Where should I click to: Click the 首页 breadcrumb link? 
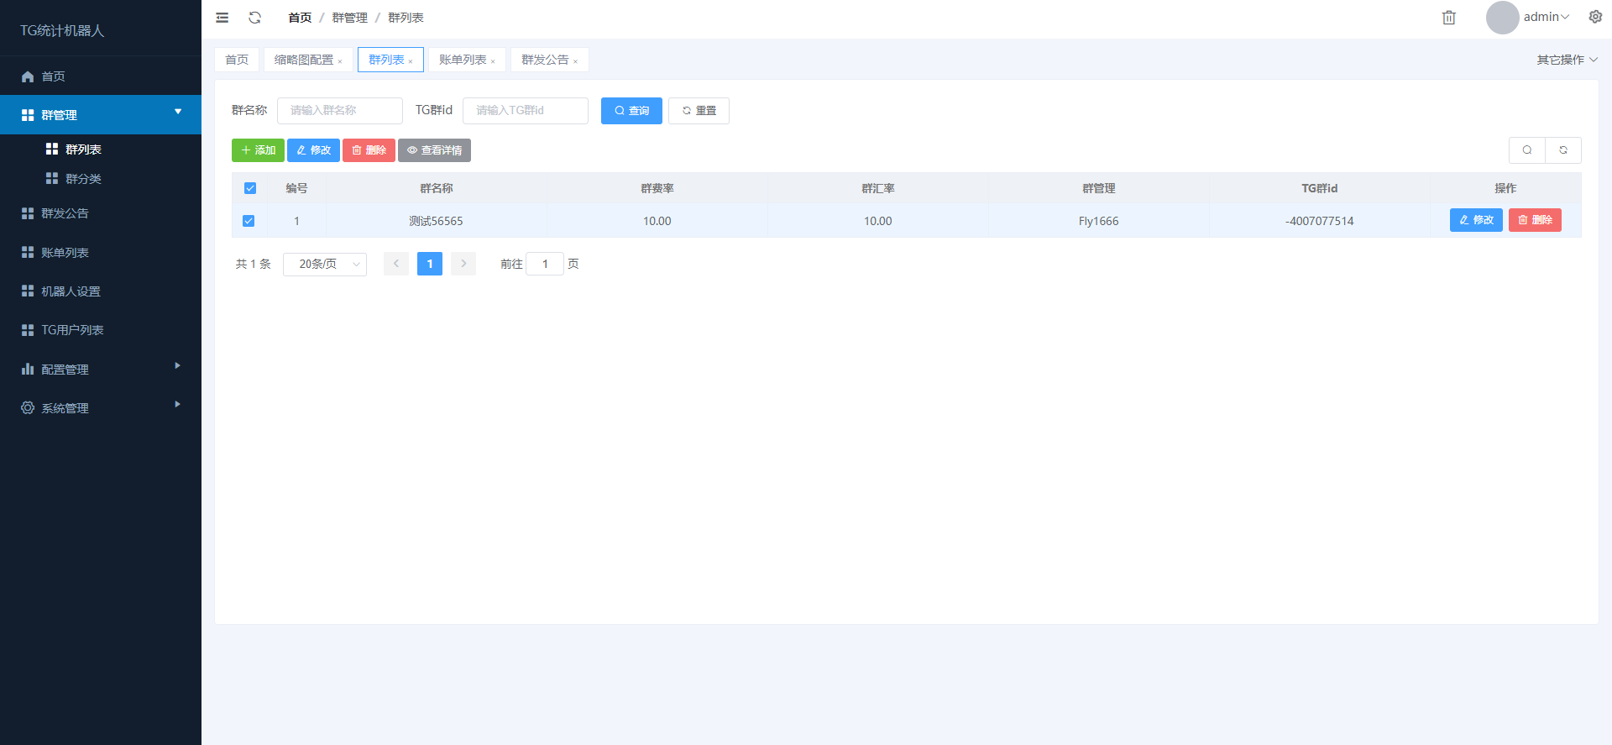300,18
